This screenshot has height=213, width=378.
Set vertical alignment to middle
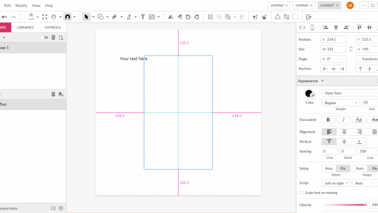(344, 141)
